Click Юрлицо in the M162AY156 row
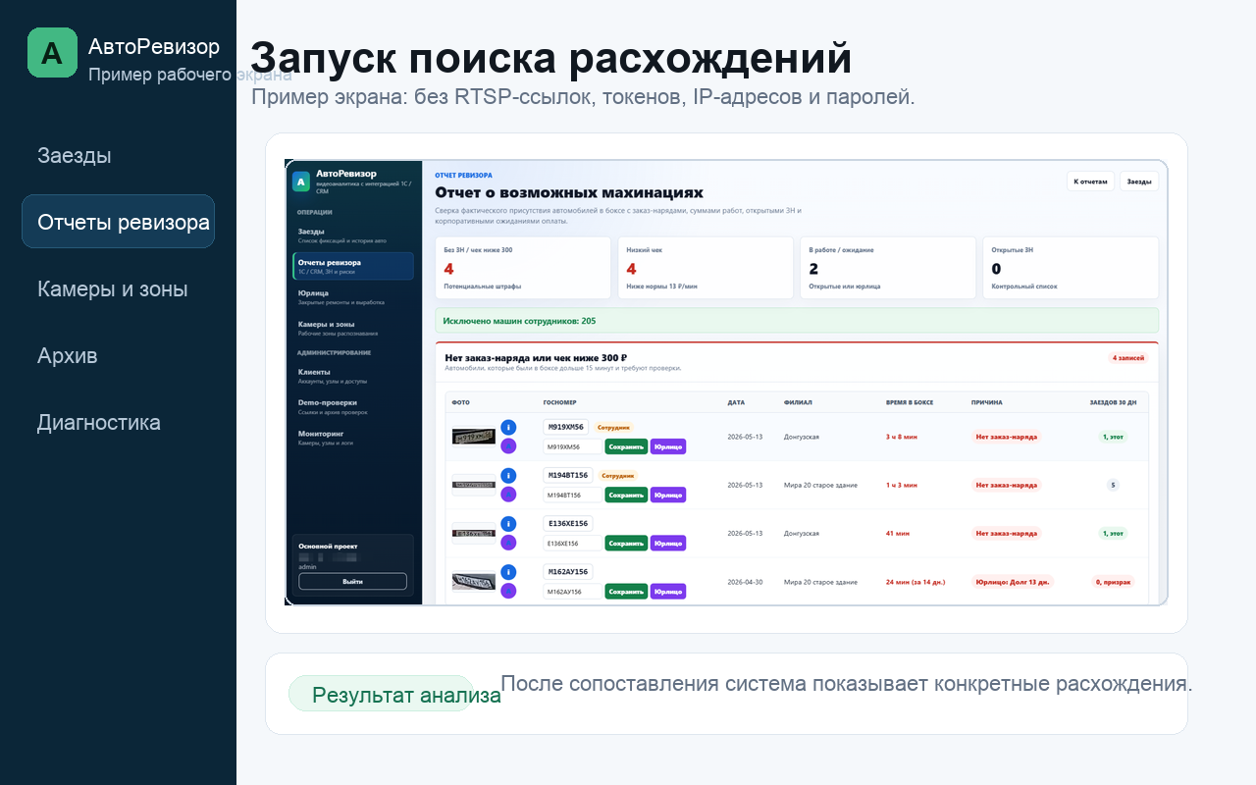The image size is (1256, 785). pyautogui.click(x=668, y=591)
